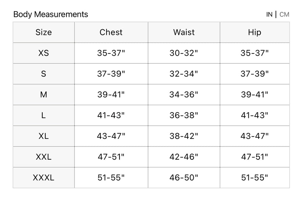This screenshot has height=200, width=294.
Task: Click the S waist value 32-34"
Action: [x=184, y=74]
